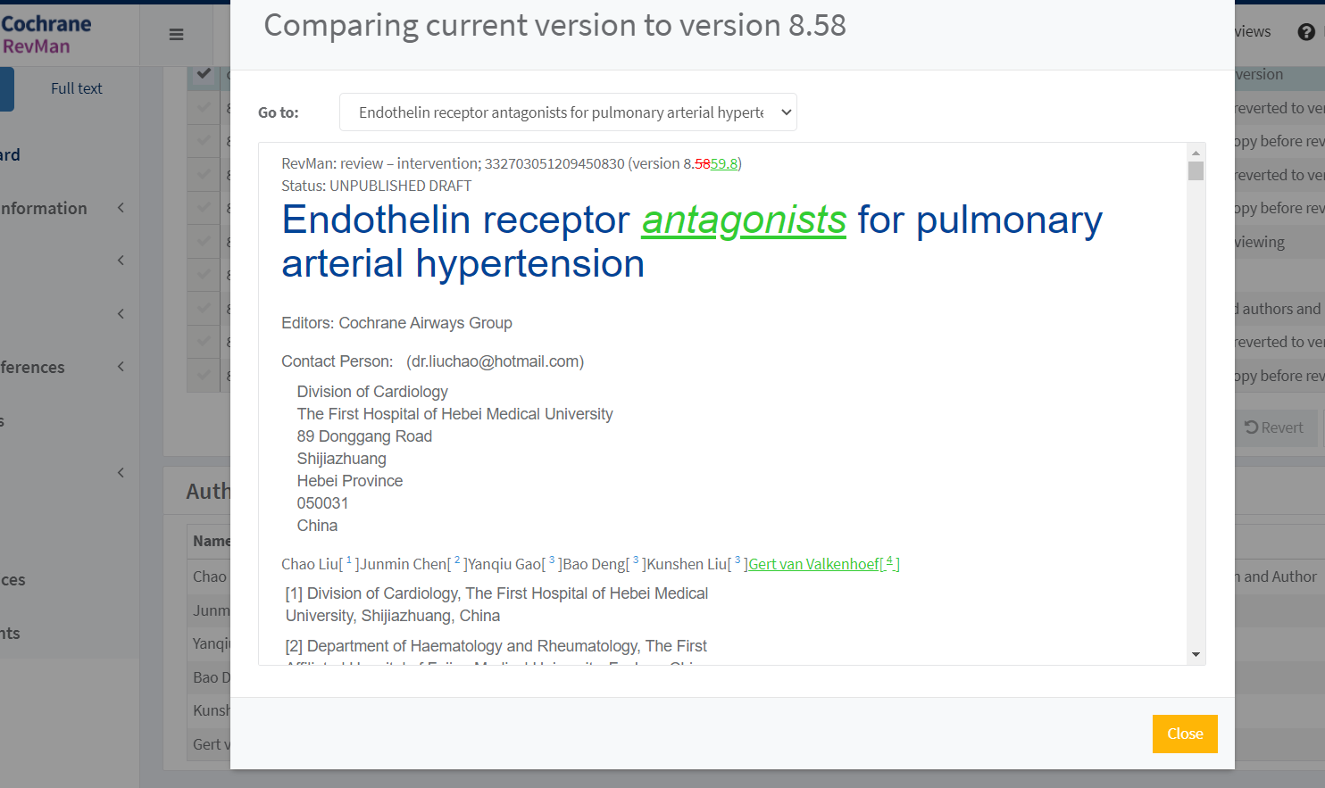Expand the Information sidebar section chevron
1325x788 pixels.
121,208
